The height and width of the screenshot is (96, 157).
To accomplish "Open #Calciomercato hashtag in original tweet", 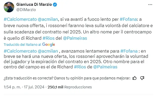I will (20, 19).
